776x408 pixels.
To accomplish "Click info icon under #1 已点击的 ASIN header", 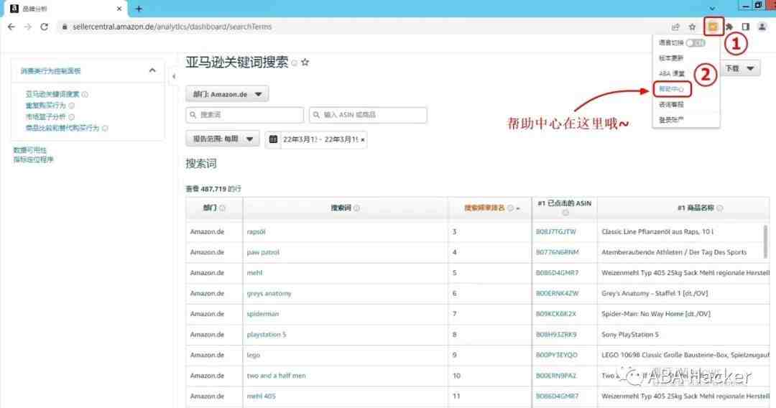I will 565,213.
